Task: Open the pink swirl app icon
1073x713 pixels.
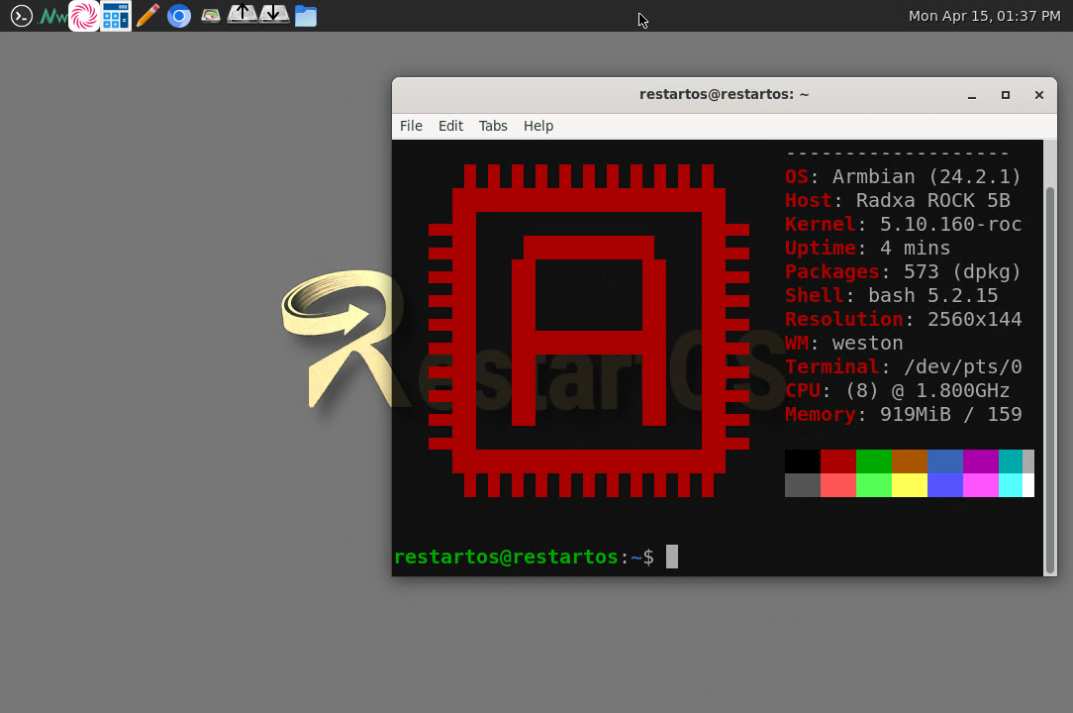Action: click(84, 16)
